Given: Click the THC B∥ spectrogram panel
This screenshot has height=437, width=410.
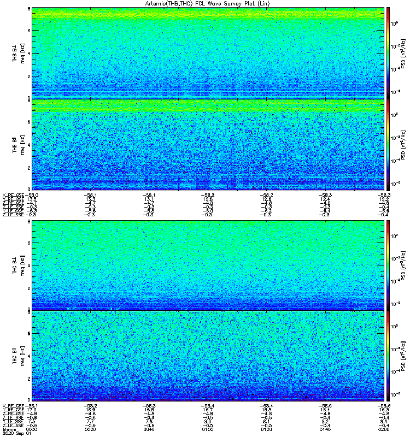Looking at the screenshot, I should (208, 356).
